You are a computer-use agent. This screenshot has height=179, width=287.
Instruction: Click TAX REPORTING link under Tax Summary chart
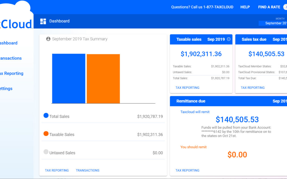(57, 171)
